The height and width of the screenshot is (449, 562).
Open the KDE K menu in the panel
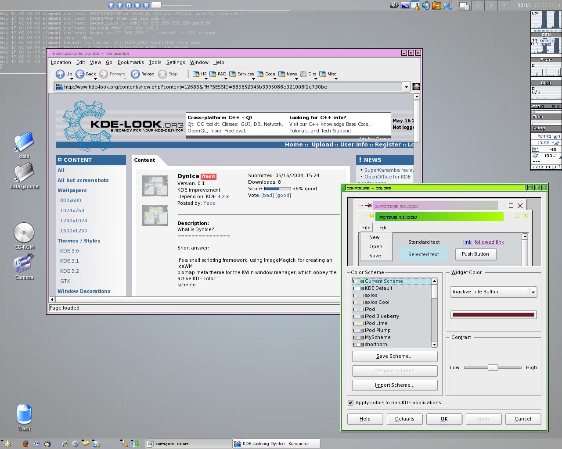coord(7,443)
